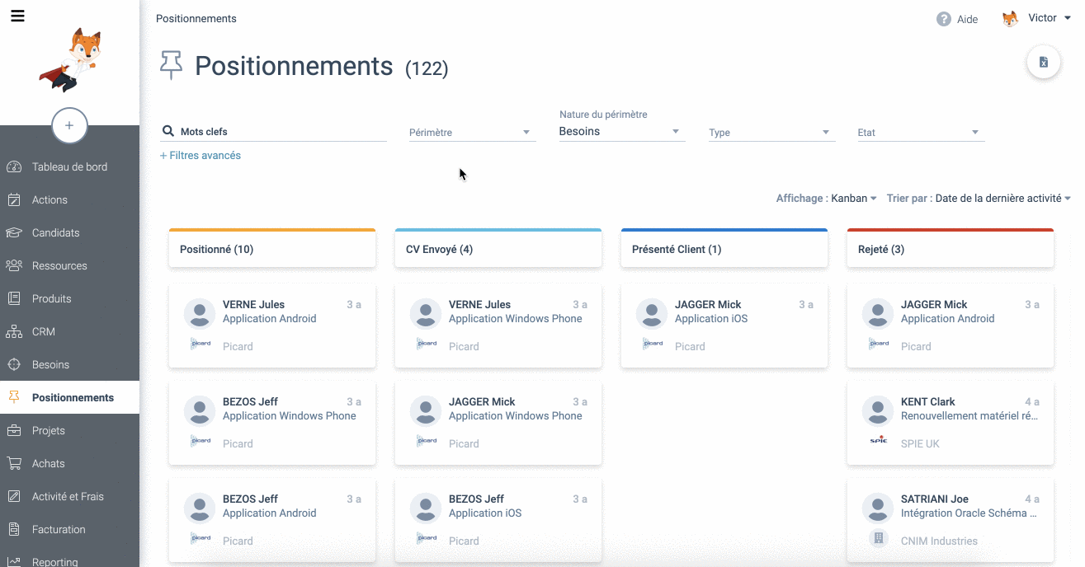Image resolution: width=1085 pixels, height=567 pixels.
Task: Click the Filtres avancés link
Action: pos(200,155)
